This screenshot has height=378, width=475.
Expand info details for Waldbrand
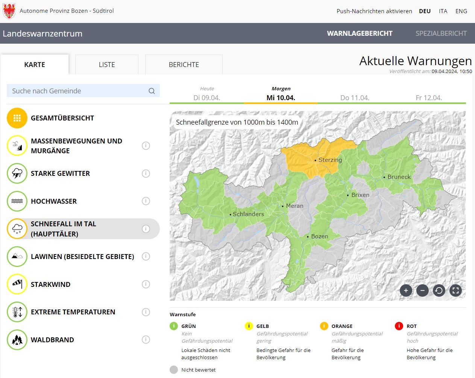pos(146,340)
